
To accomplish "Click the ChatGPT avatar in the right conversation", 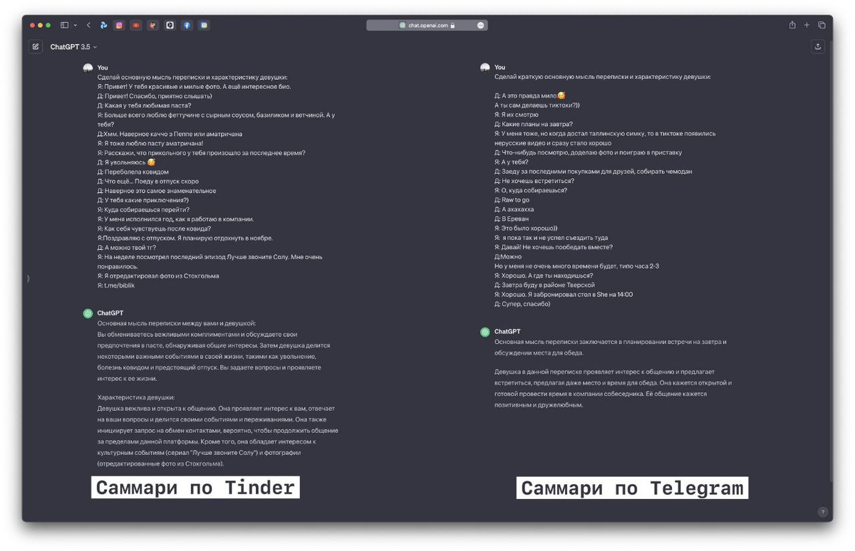I will click(485, 332).
